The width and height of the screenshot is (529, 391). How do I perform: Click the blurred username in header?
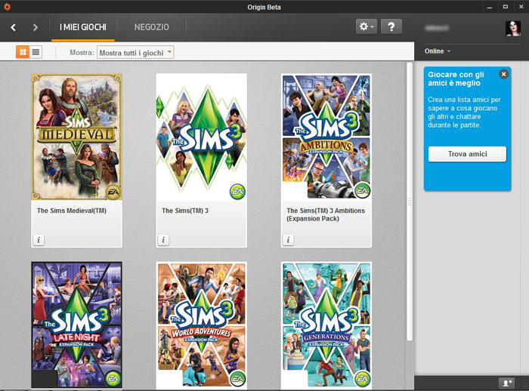tap(437, 29)
